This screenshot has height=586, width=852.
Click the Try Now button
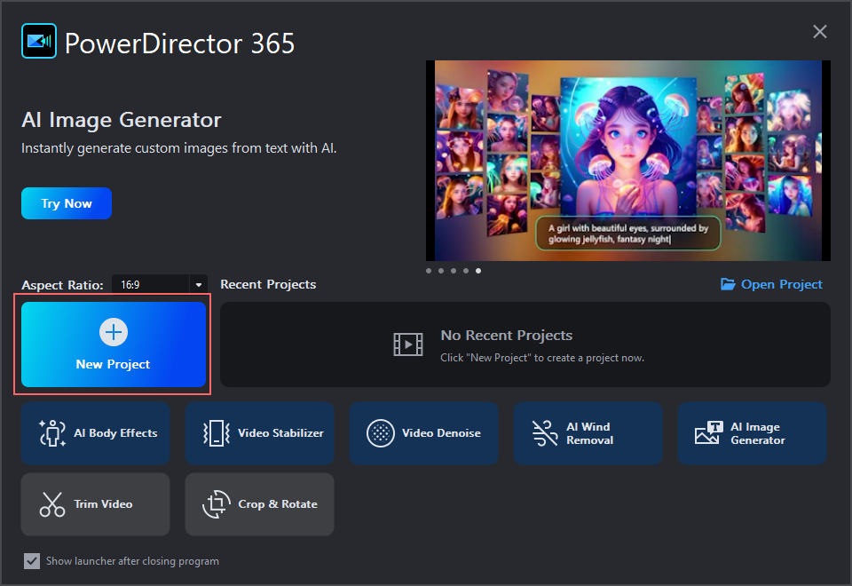pyautogui.click(x=67, y=203)
